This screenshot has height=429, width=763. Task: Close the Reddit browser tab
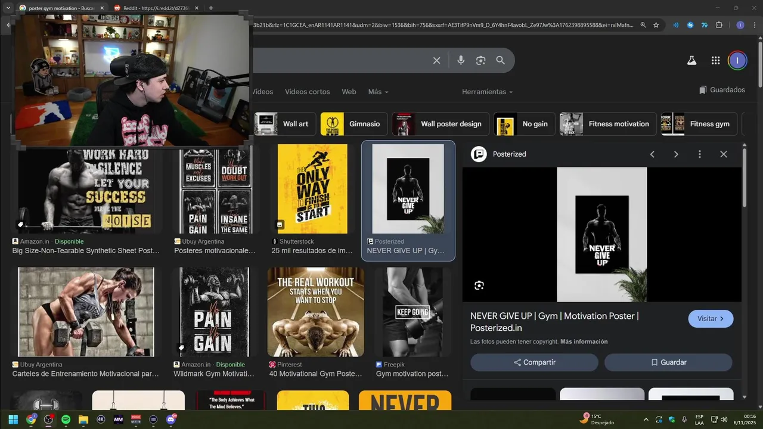[197, 8]
